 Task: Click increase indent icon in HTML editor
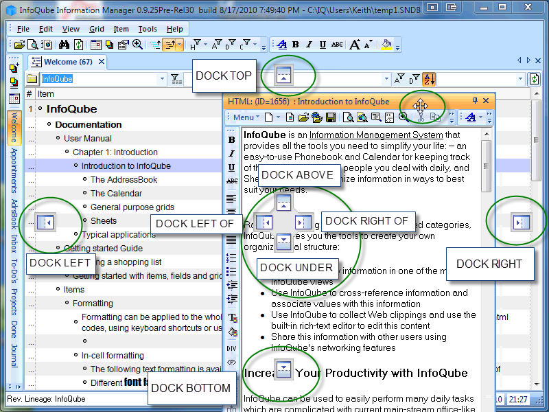pyautogui.click(x=231, y=299)
